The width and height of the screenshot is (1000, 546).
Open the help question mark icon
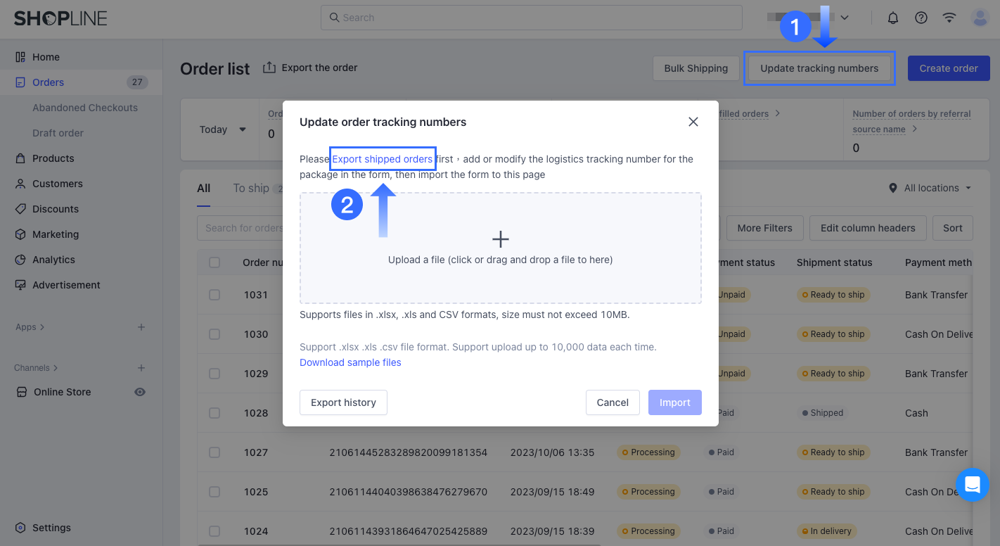tap(921, 18)
